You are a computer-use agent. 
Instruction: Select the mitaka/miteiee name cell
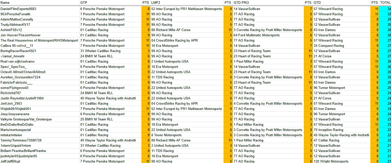(x=40, y=135)
